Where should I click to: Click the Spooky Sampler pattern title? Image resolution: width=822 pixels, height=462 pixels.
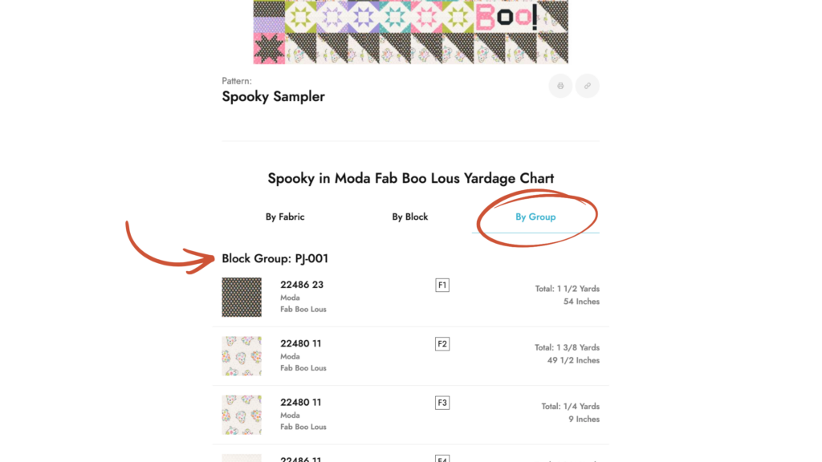[274, 96]
